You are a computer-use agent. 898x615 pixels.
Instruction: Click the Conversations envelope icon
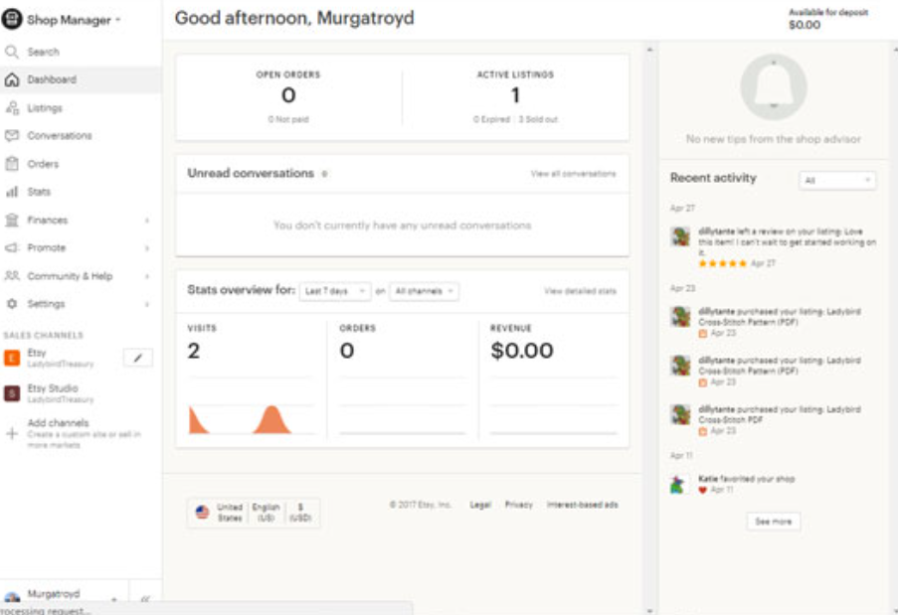click(x=12, y=136)
